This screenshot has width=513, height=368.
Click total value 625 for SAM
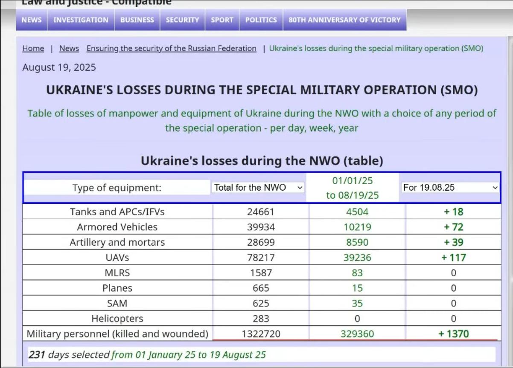[261, 304]
